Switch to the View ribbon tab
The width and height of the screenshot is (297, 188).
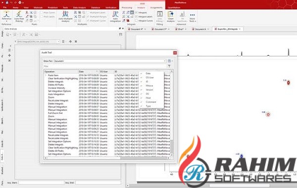click(x=26, y=7)
